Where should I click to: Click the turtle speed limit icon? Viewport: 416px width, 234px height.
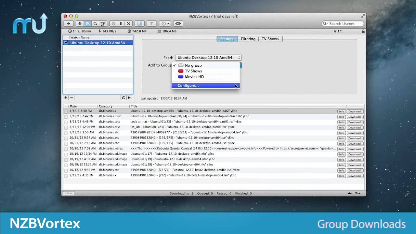click(350, 193)
